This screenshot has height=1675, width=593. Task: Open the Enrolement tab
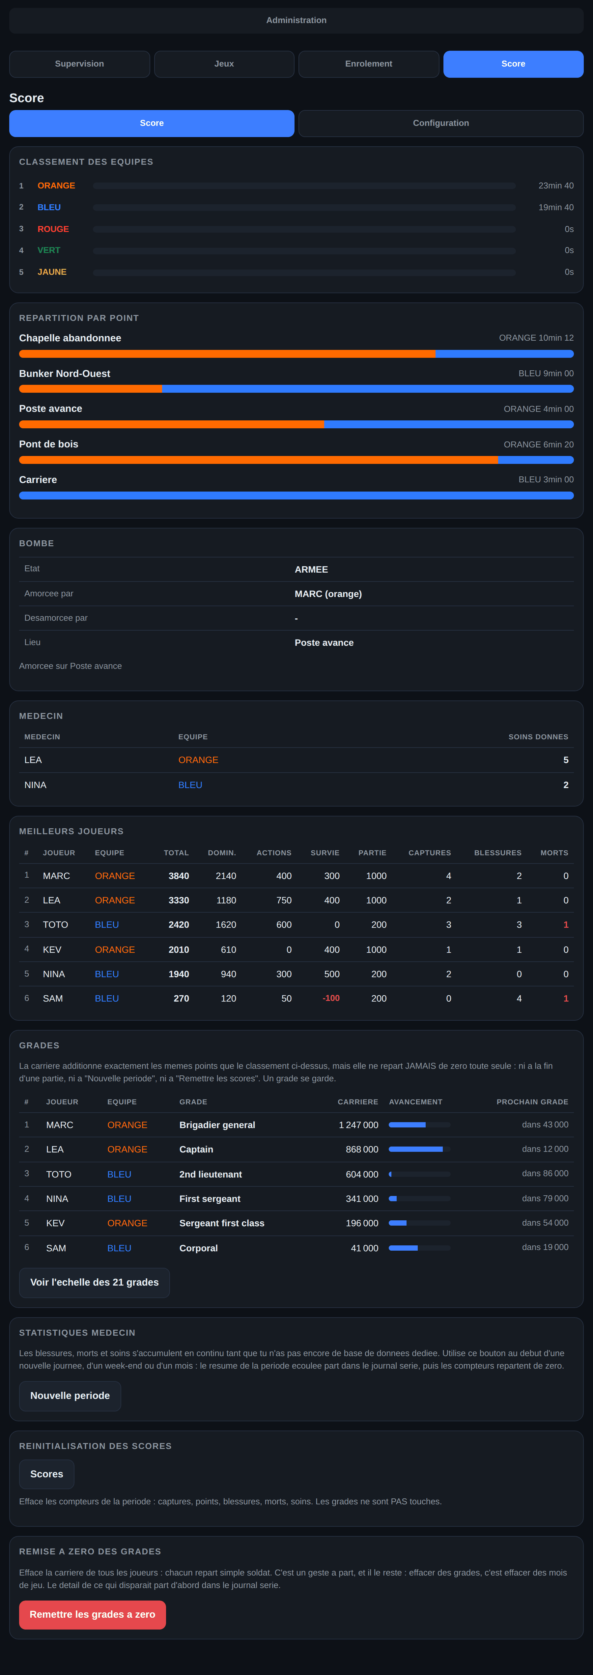click(x=369, y=64)
